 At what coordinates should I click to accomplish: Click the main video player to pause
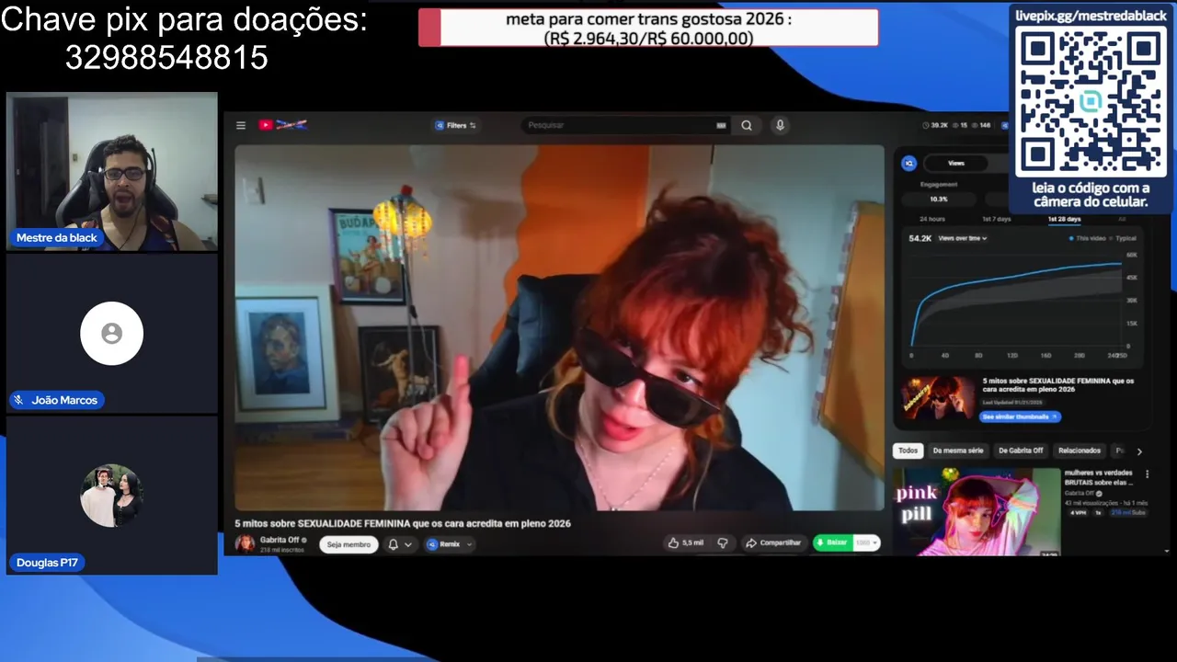tap(559, 327)
